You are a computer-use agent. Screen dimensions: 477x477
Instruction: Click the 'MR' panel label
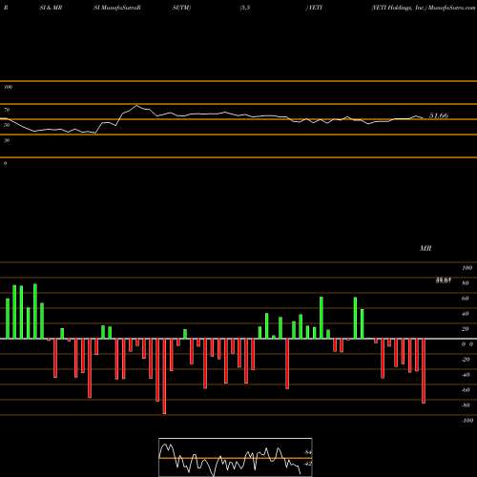(425, 248)
